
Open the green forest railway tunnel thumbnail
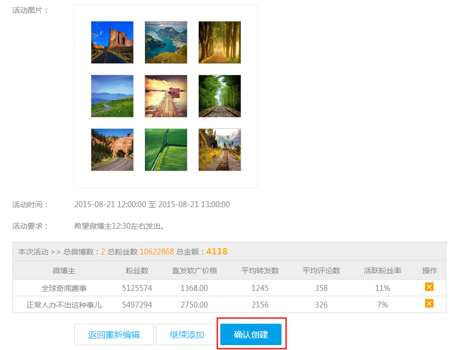click(220, 96)
